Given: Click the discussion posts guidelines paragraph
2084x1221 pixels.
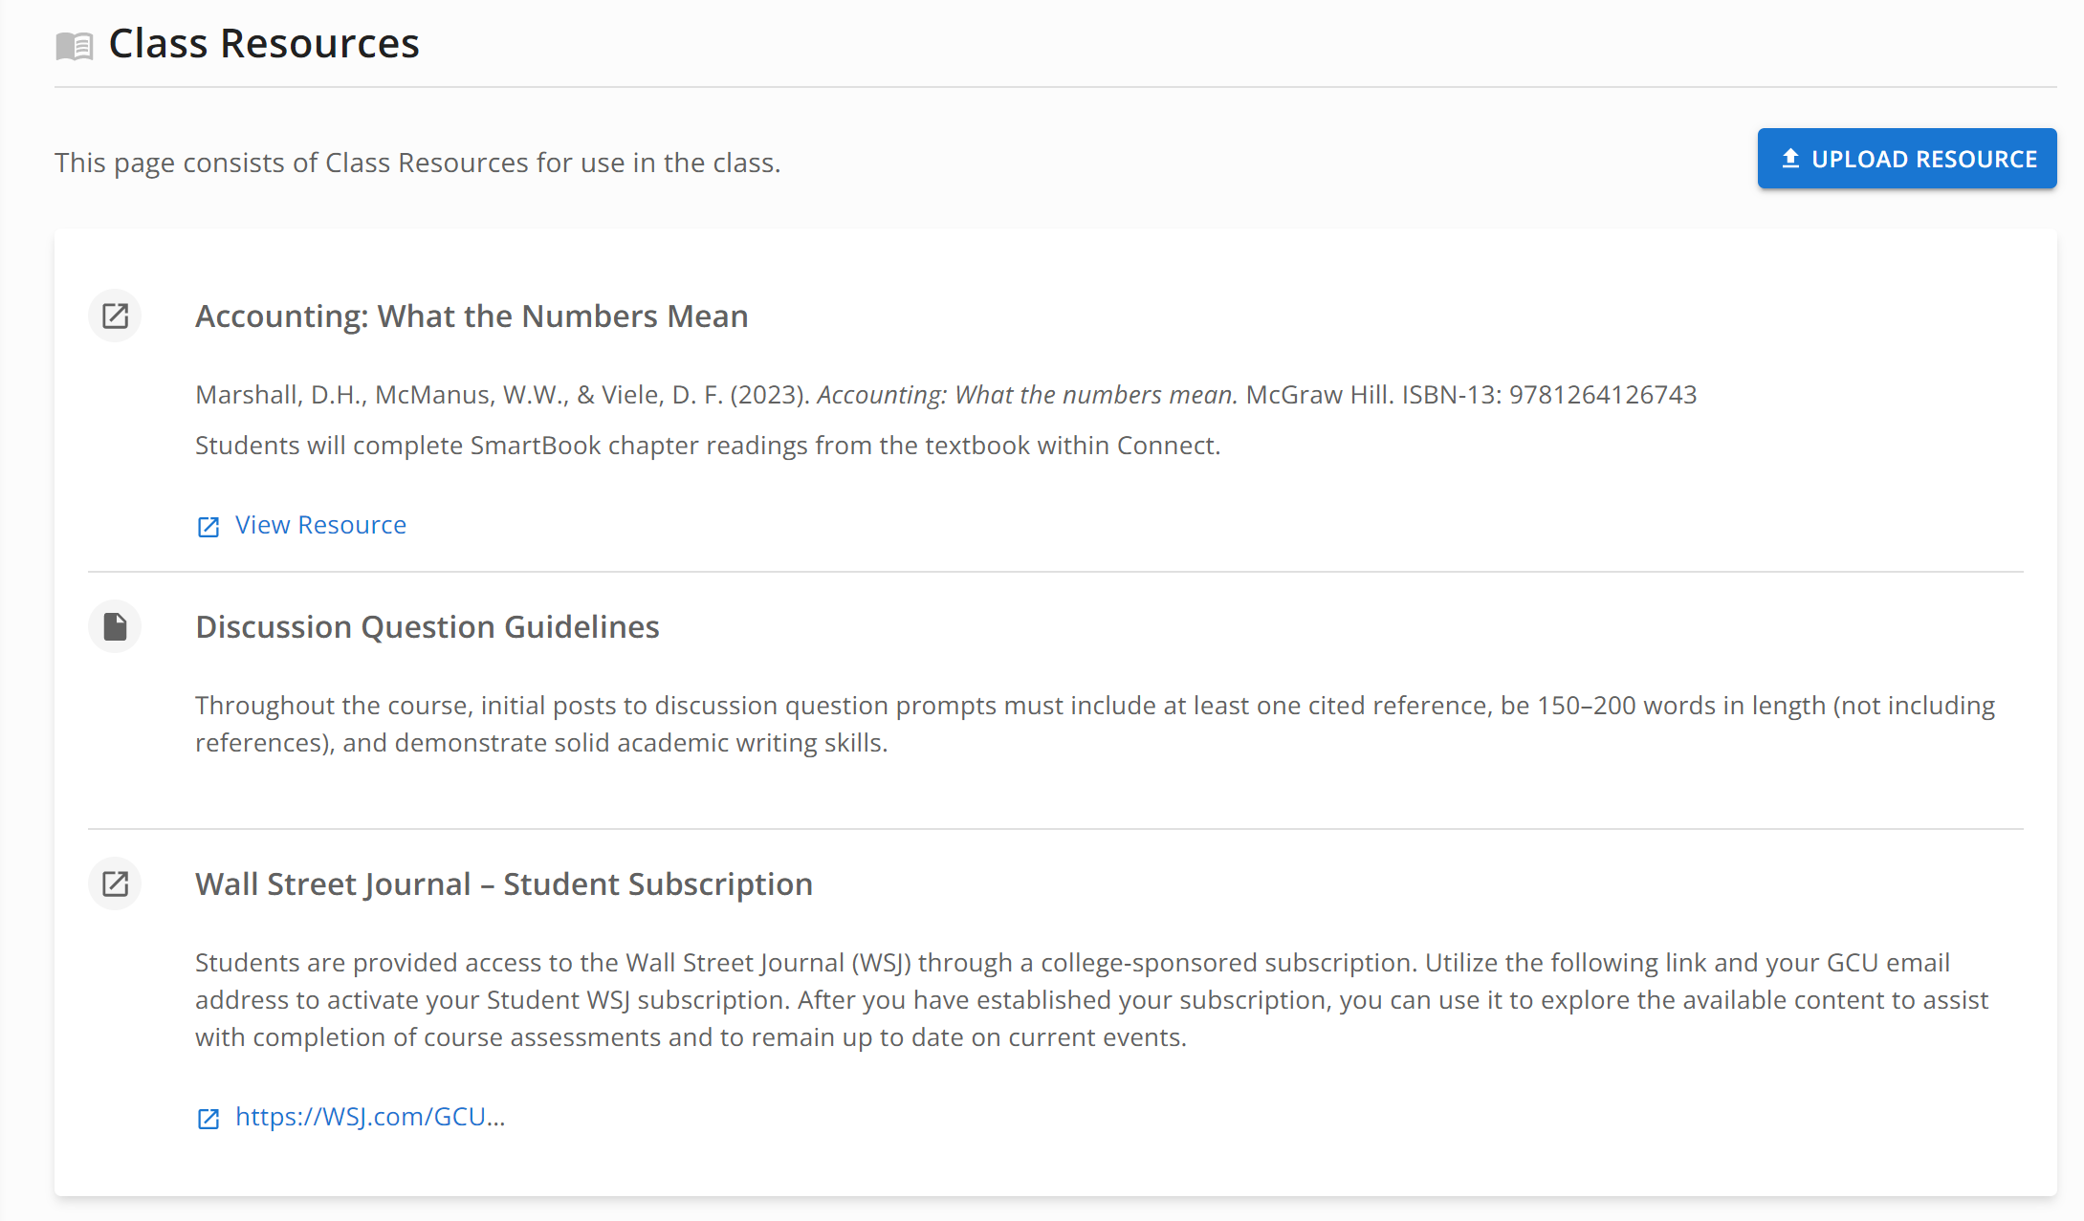Looking at the screenshot, I should (x=1095, y=724).
